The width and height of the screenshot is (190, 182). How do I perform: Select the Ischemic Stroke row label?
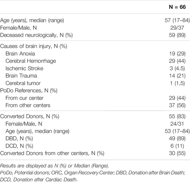point(25,68)
